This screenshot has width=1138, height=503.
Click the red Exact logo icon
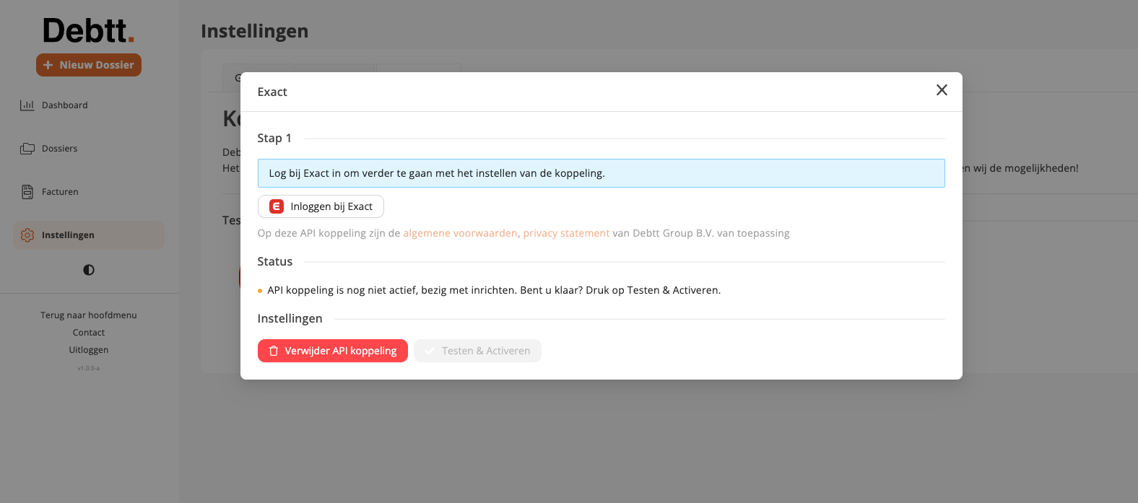coord(277,206)
